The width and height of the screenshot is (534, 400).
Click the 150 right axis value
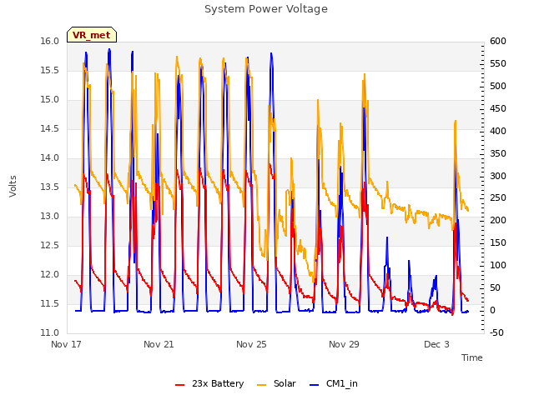coord(498,242)
